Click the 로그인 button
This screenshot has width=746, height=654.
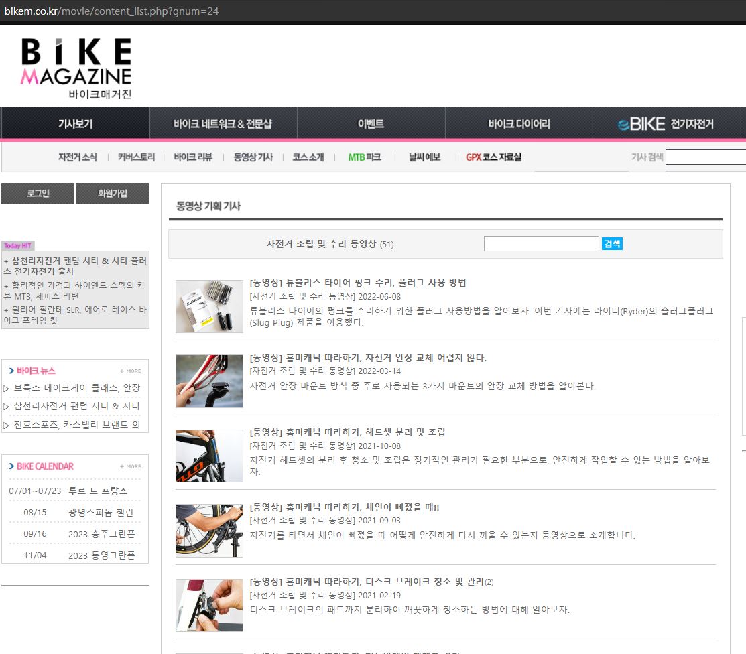coord(38,194)
